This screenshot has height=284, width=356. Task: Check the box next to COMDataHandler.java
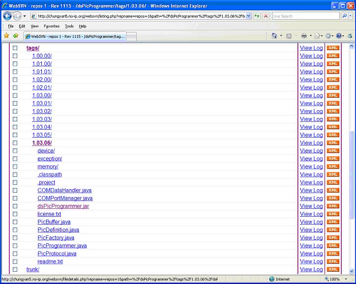pos(15,190)
